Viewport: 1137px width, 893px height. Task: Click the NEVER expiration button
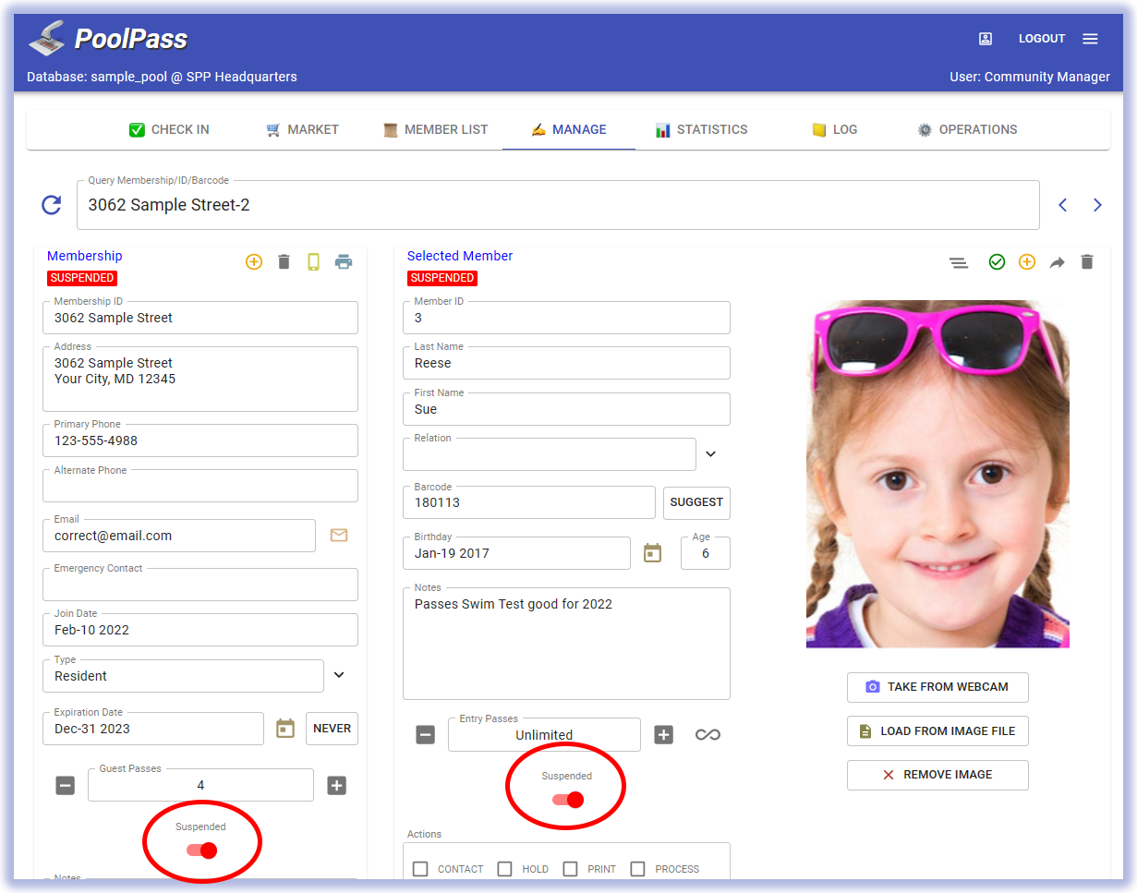[x=332, y=728]
